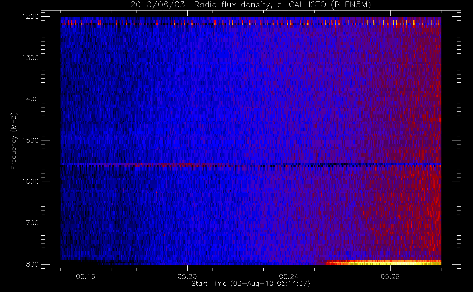This screenshot has width=473, height=292.
Task: Click the bright yellow burst band near 1800 MHz
Action: point(383,262)
